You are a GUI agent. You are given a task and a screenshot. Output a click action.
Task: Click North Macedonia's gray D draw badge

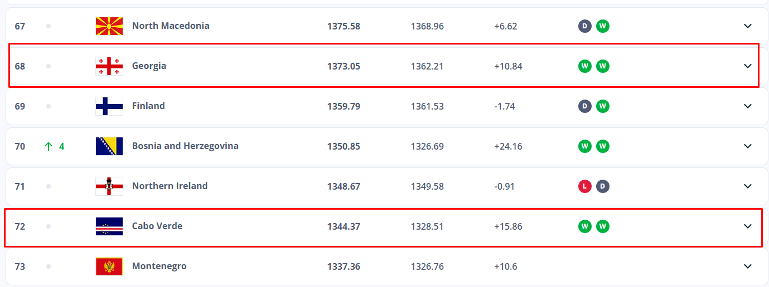pyautogui.click(x=584, y=26)
